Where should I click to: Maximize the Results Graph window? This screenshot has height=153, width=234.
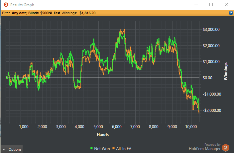[211, 5]
